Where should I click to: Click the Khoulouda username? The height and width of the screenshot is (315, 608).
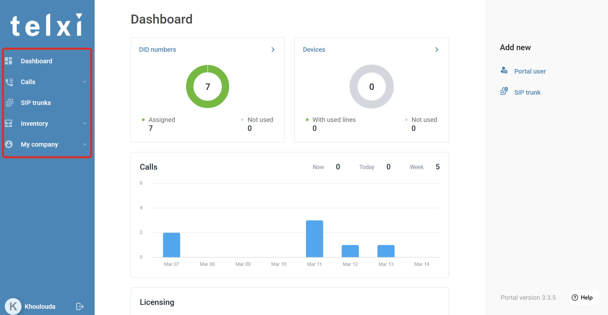point(40,307)
